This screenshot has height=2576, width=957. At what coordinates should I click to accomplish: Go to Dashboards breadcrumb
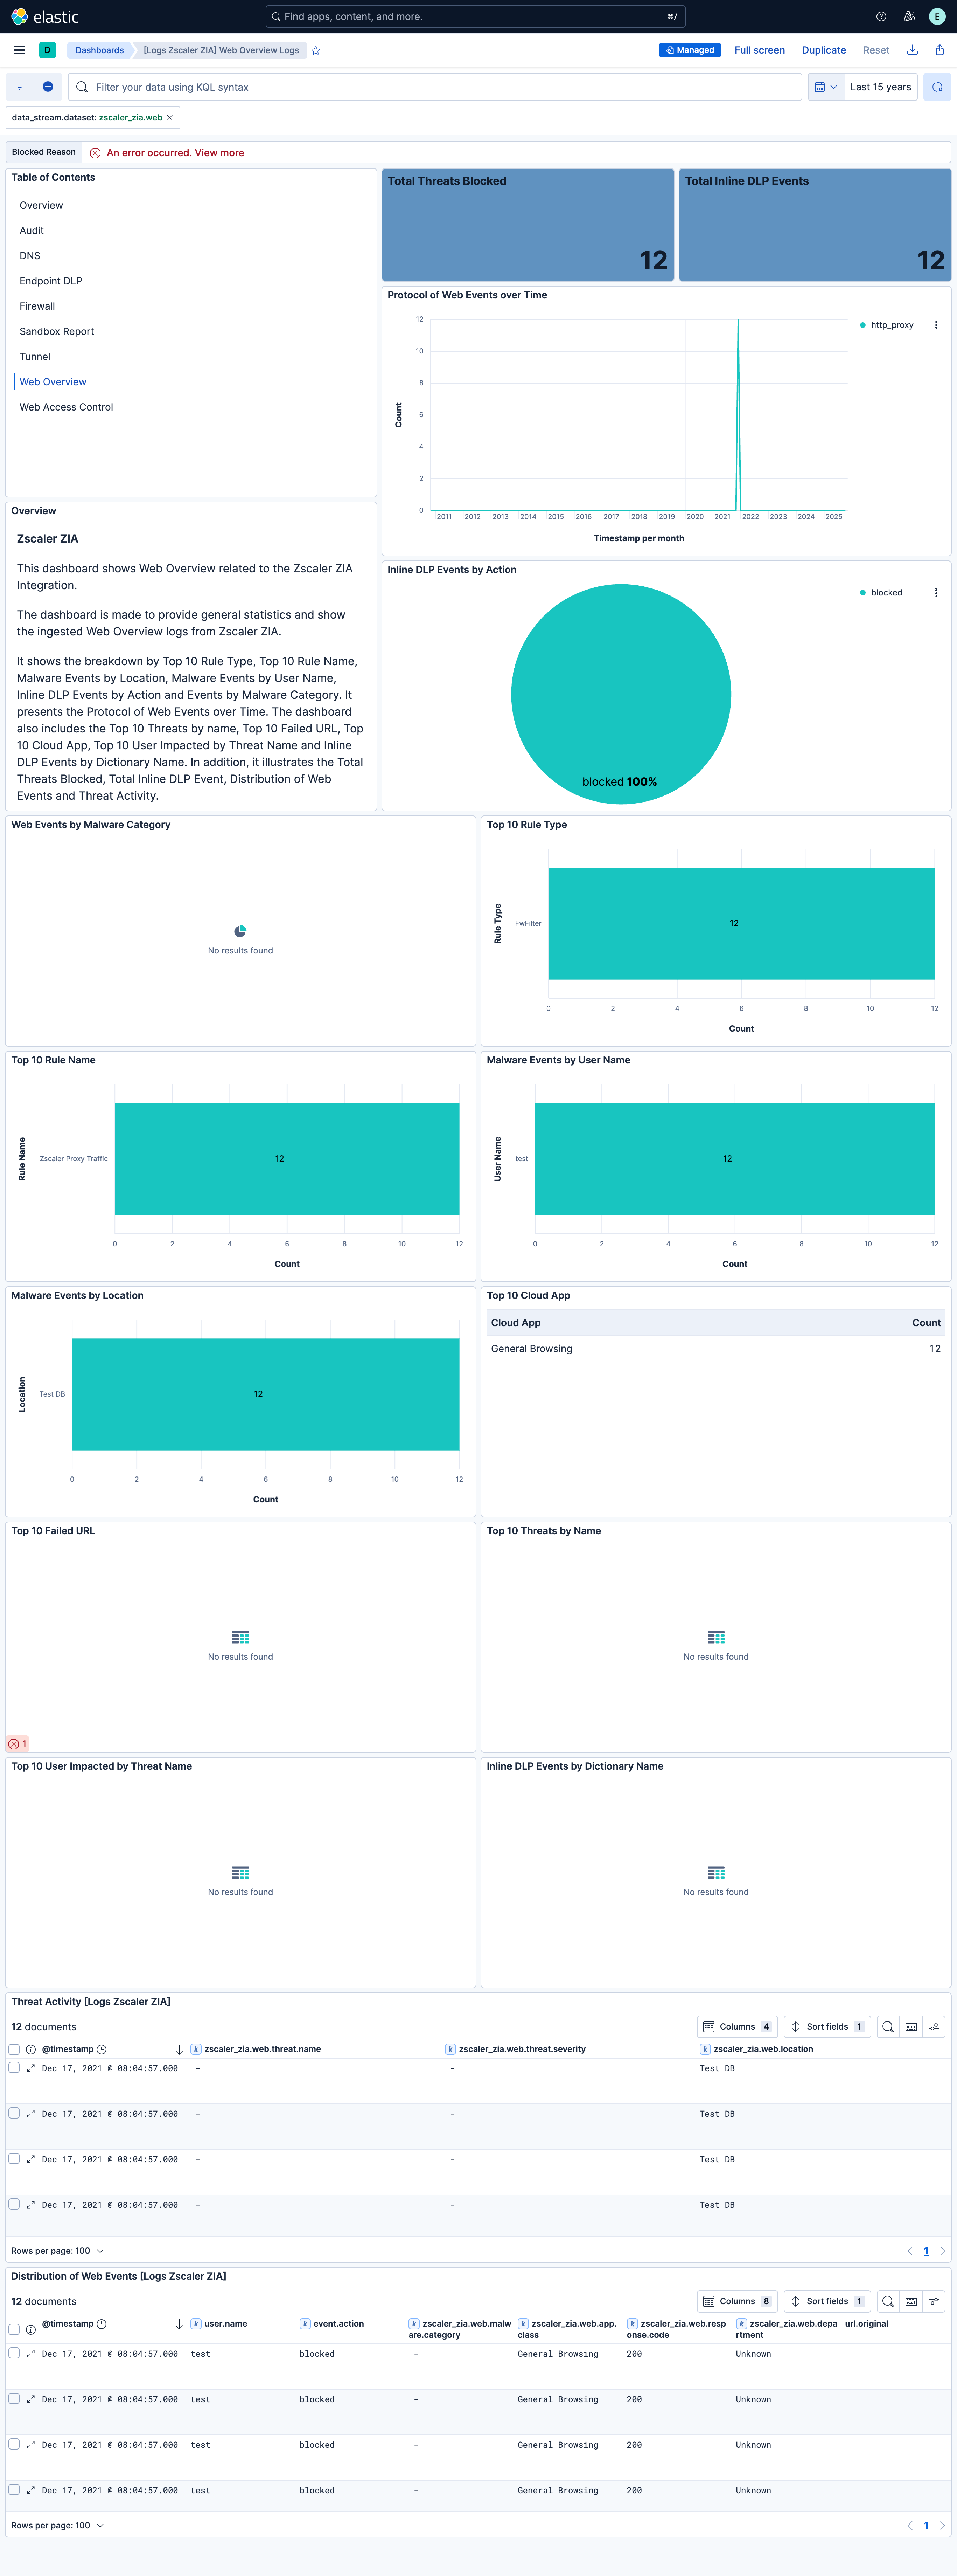99,50
